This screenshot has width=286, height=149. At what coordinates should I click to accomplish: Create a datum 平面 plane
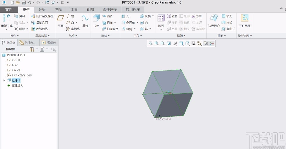pyautogui.click(x=60, y=21)
